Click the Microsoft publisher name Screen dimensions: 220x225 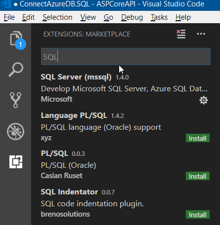56,99
